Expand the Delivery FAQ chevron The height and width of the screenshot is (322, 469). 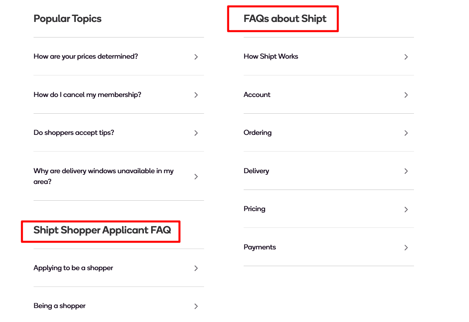(x=406, y=171)
